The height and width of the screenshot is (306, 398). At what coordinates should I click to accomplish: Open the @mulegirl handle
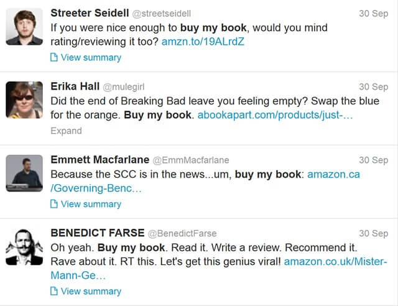tap(124, 87)
